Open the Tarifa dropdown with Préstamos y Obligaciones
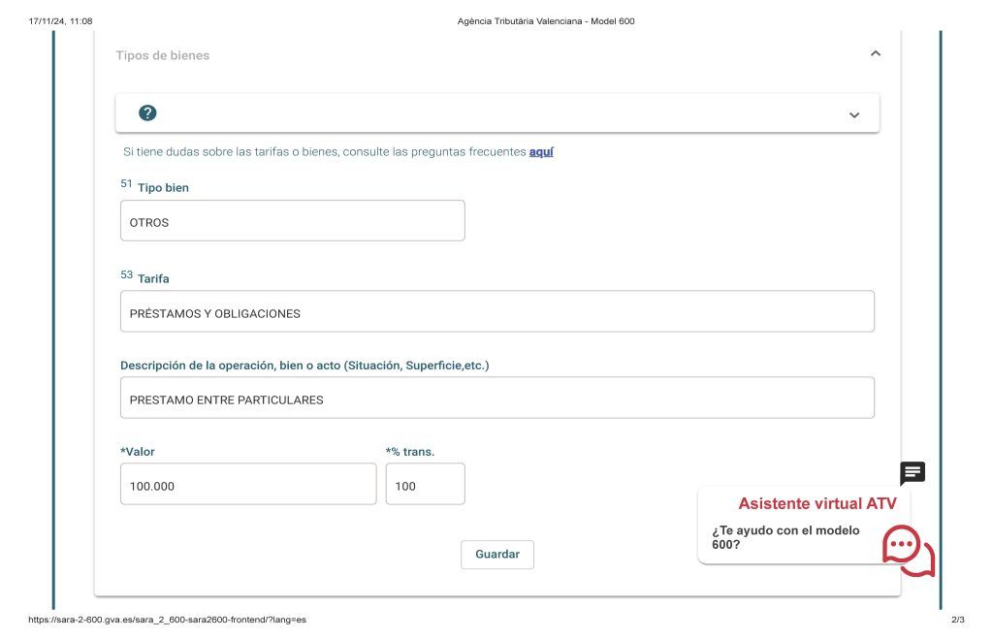 [x=496, y=312]
